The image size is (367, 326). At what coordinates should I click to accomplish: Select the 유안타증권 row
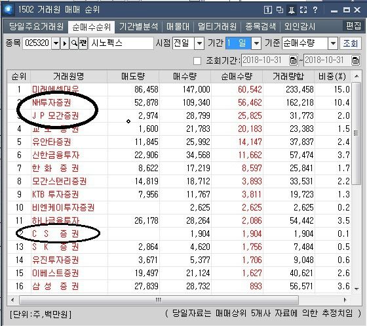point(179,142)
